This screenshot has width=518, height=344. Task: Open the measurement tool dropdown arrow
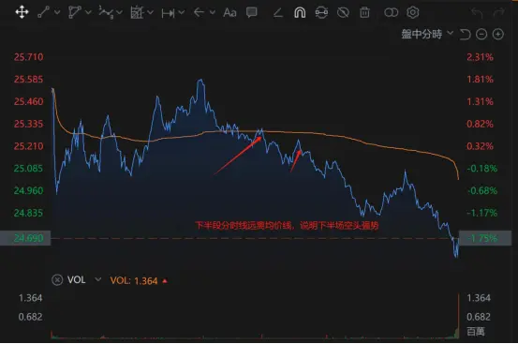click(150, 12)
